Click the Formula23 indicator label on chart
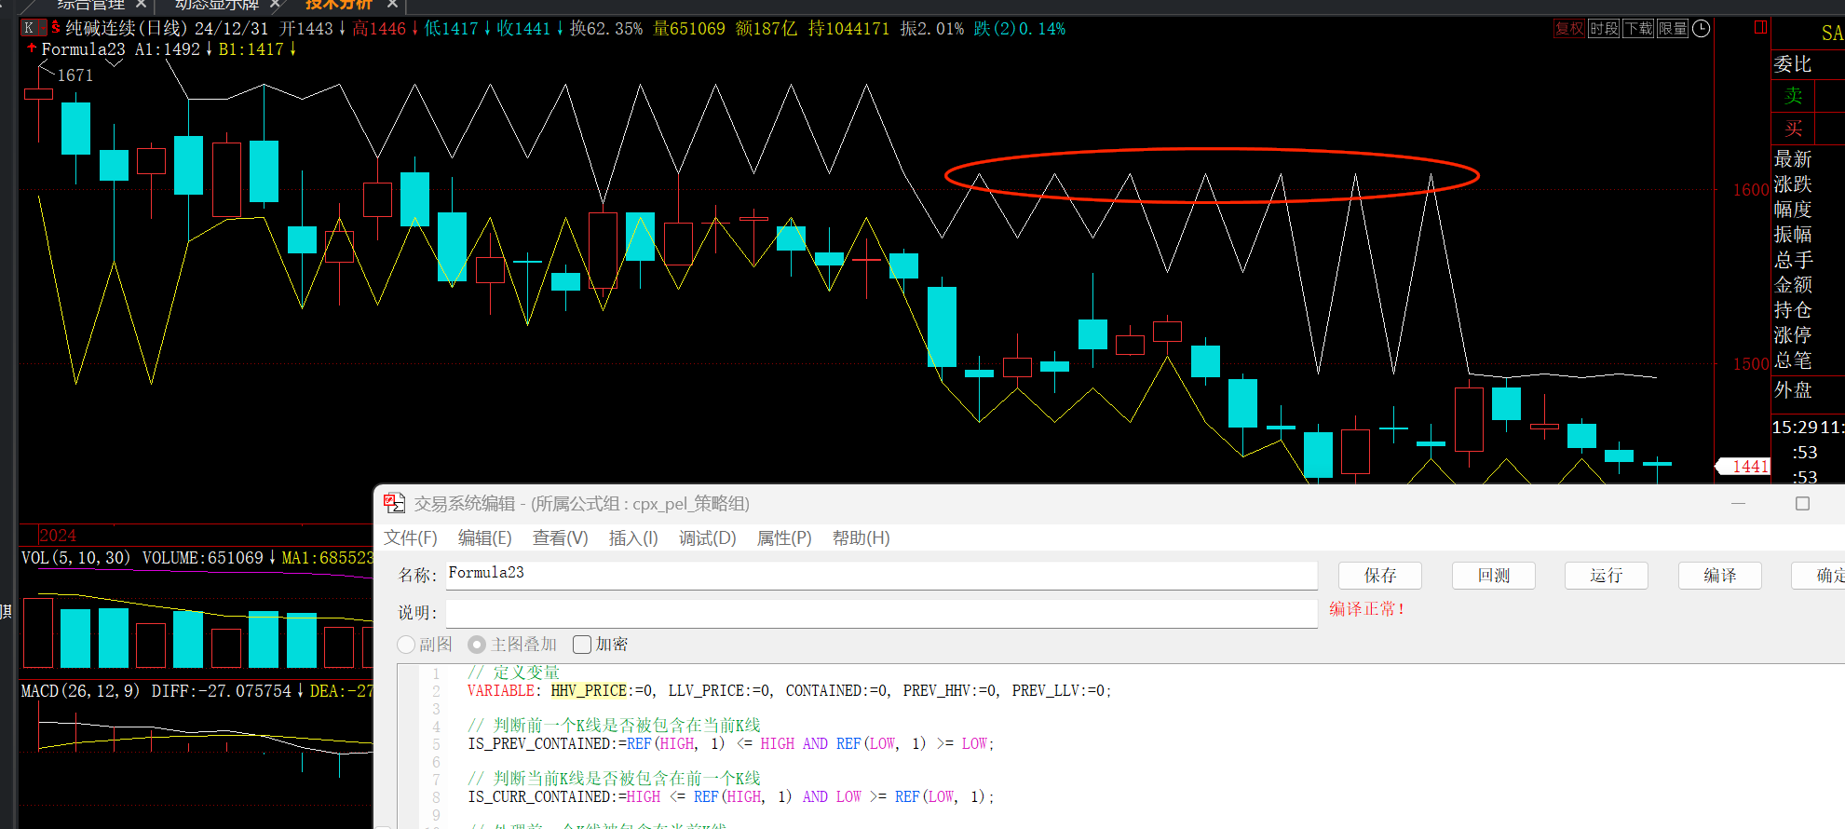The height and width of the screenshot is (829, 1845). [83, 49]
